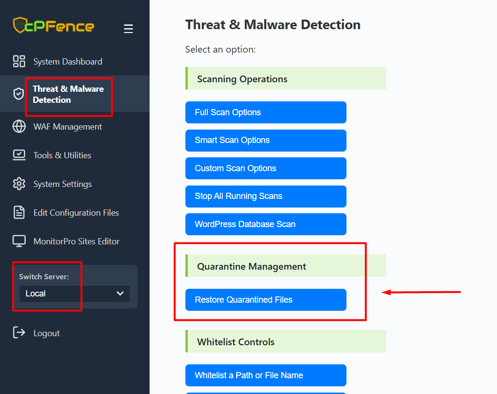The height and width of the screenshot is (394, 497).
Task: Toggle the hamburger menu icon
Action: click(x=128, y=29)
